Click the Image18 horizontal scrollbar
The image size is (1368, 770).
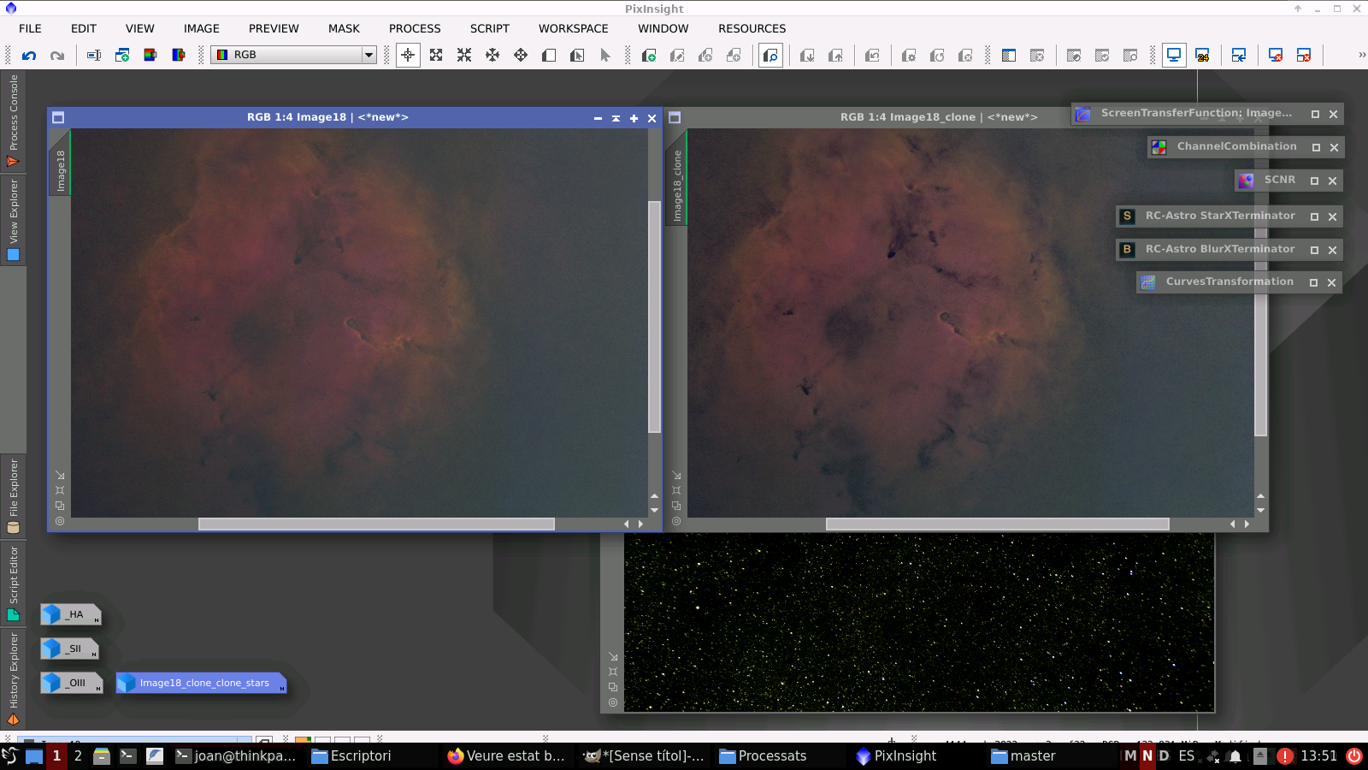click(x=374, y=524)
